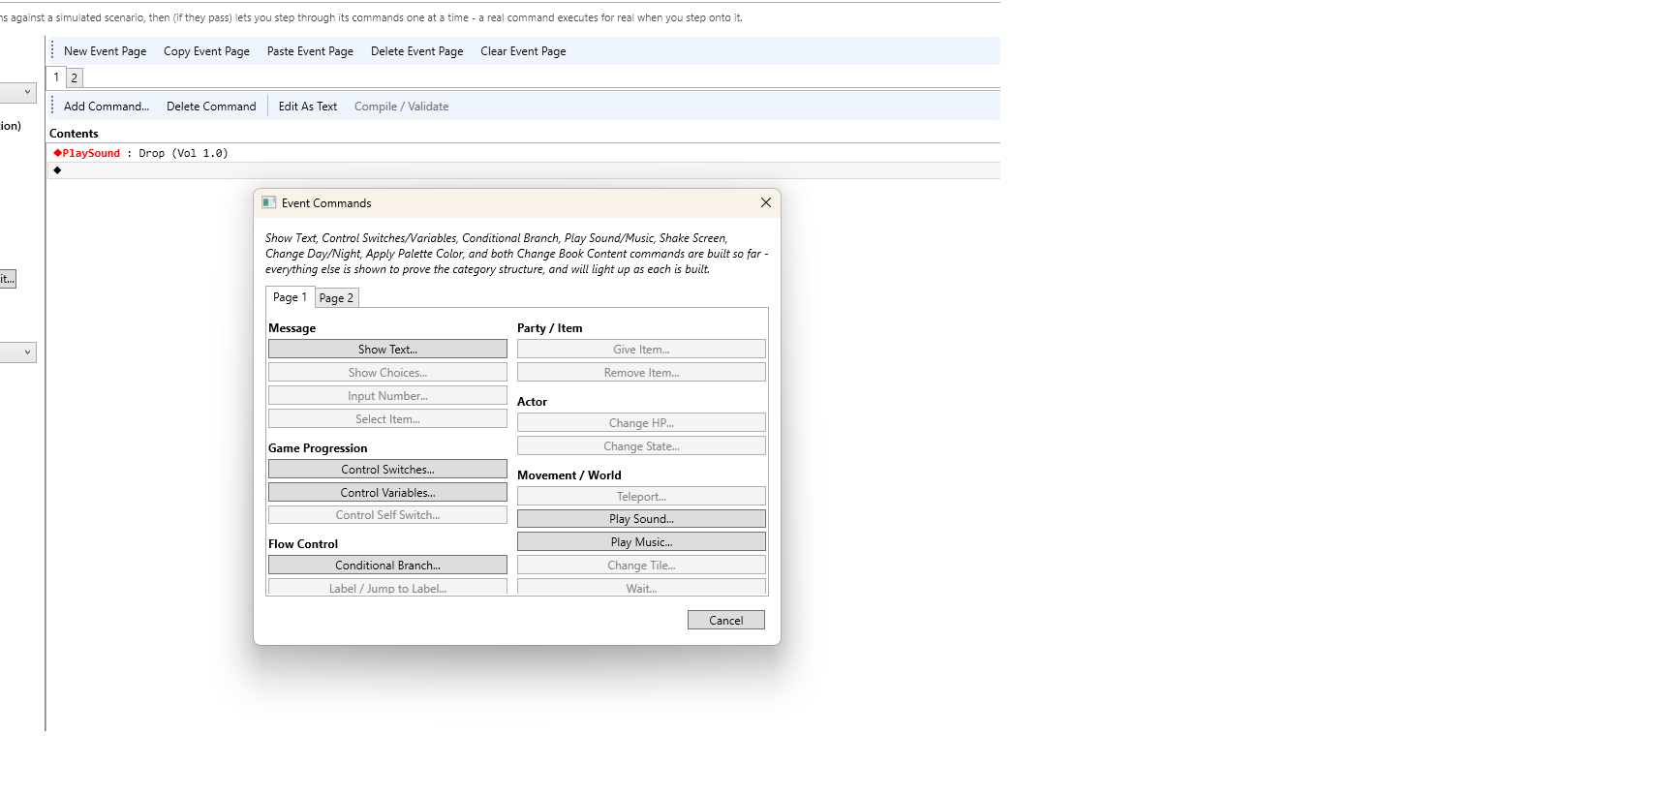Image resolution: width=1659 pixels, height=796 pixels.
Task: Switch to Page 2 tab in dialog
Action: coord(336,298)
